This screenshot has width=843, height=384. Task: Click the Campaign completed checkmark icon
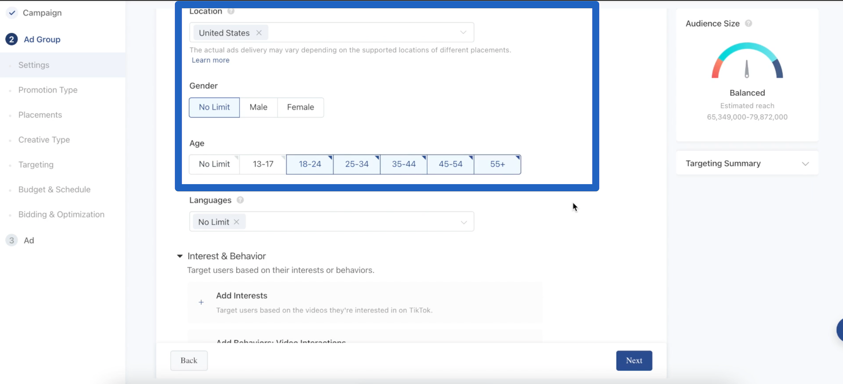pyautogui.click(x=12, y=13)
